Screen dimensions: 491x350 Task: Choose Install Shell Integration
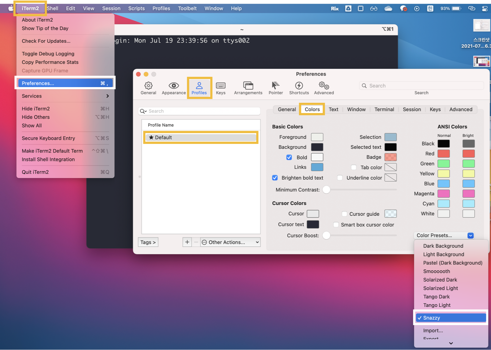pos(48,159)
